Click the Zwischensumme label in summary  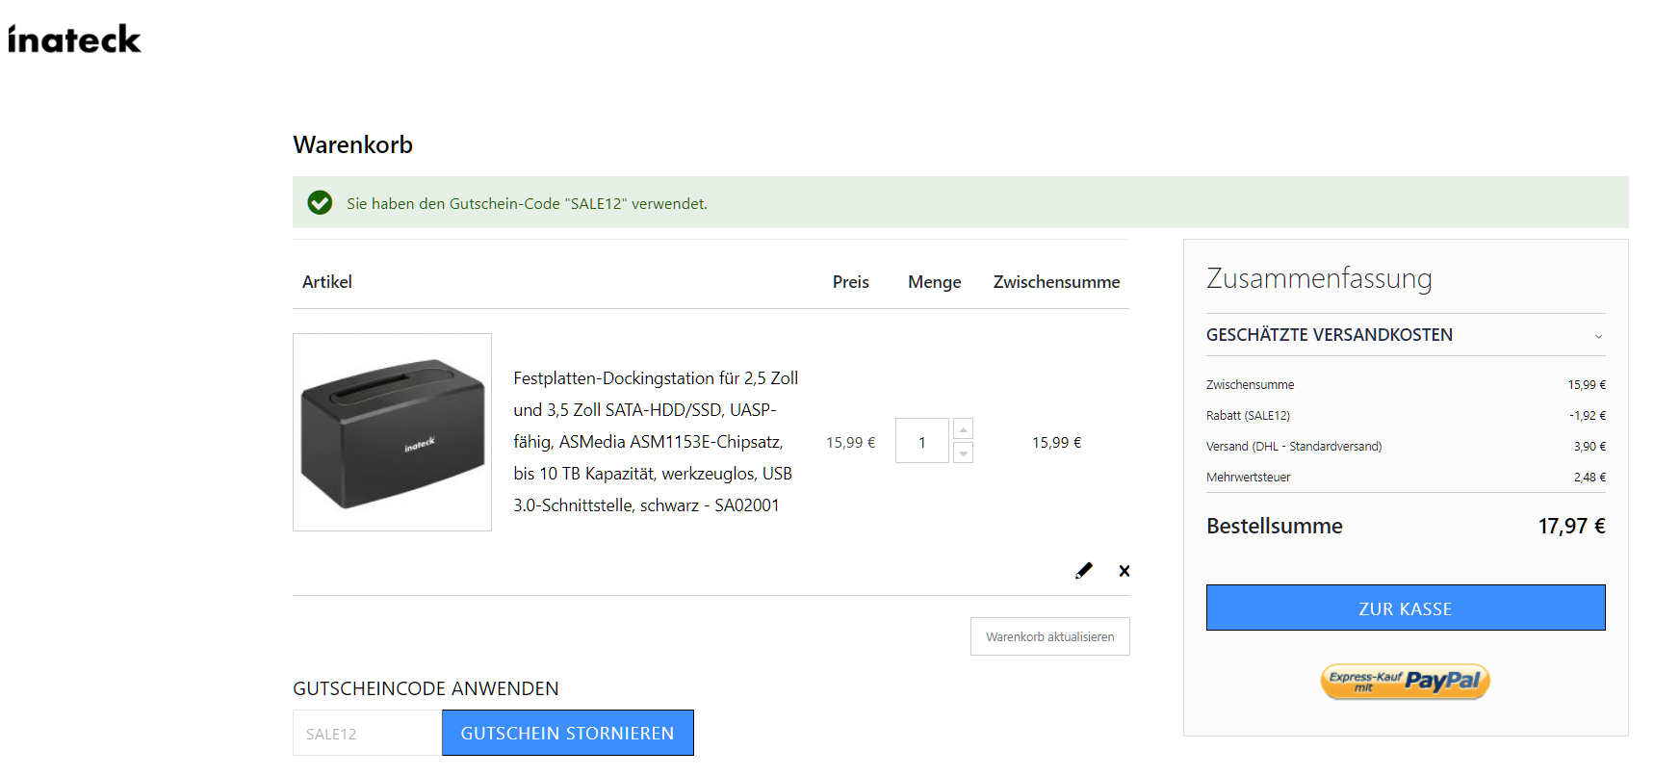pos(1250,384)
